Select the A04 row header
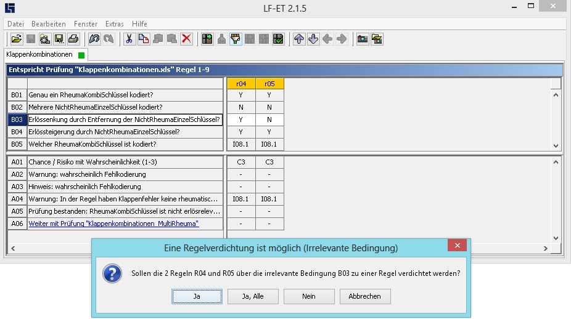Image resolution: width=571 pixels, height=319 pixels. (x=17, y=199)
